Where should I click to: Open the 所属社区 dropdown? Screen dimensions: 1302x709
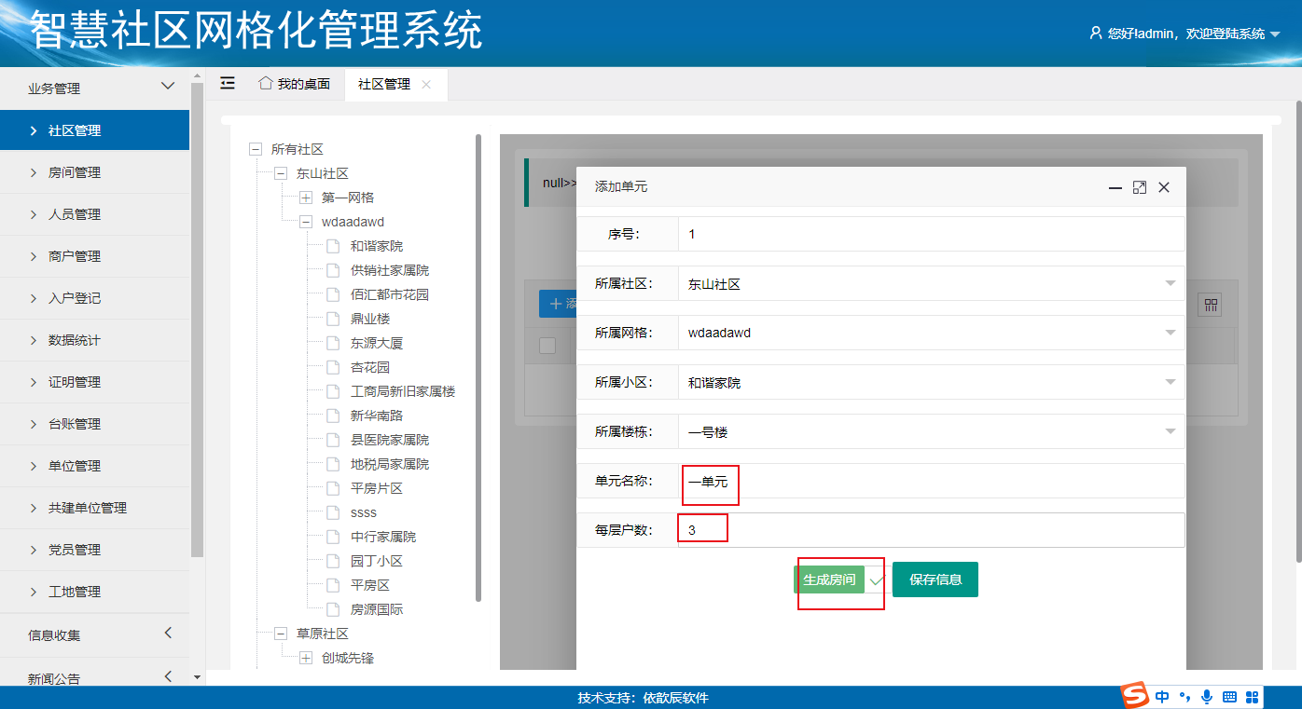(1170, 284)
